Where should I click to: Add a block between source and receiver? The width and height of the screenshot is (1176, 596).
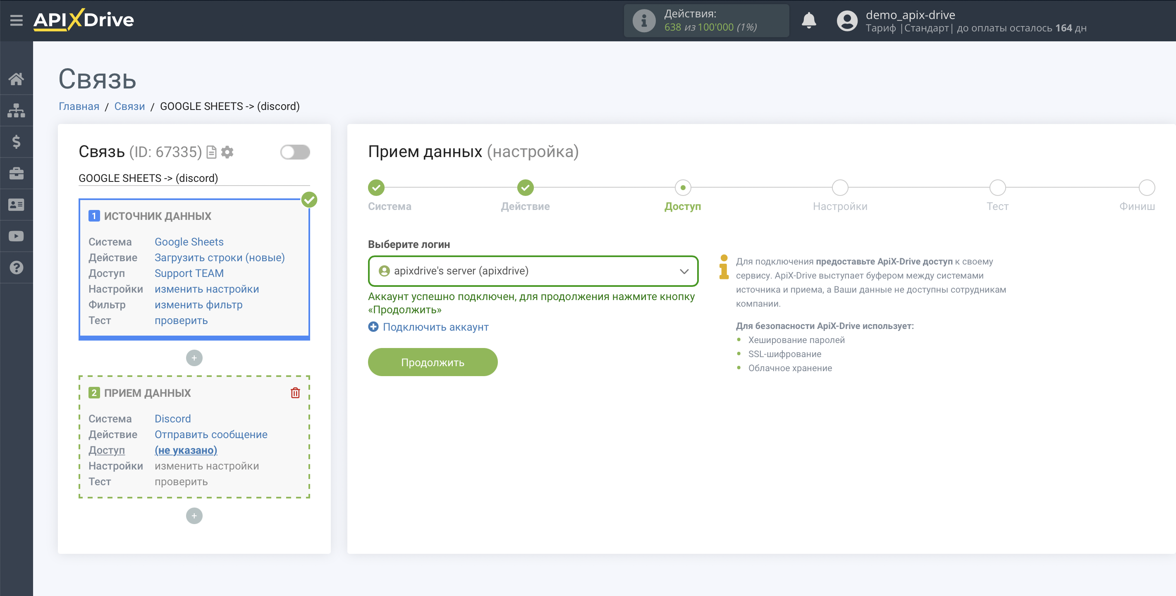194,358
